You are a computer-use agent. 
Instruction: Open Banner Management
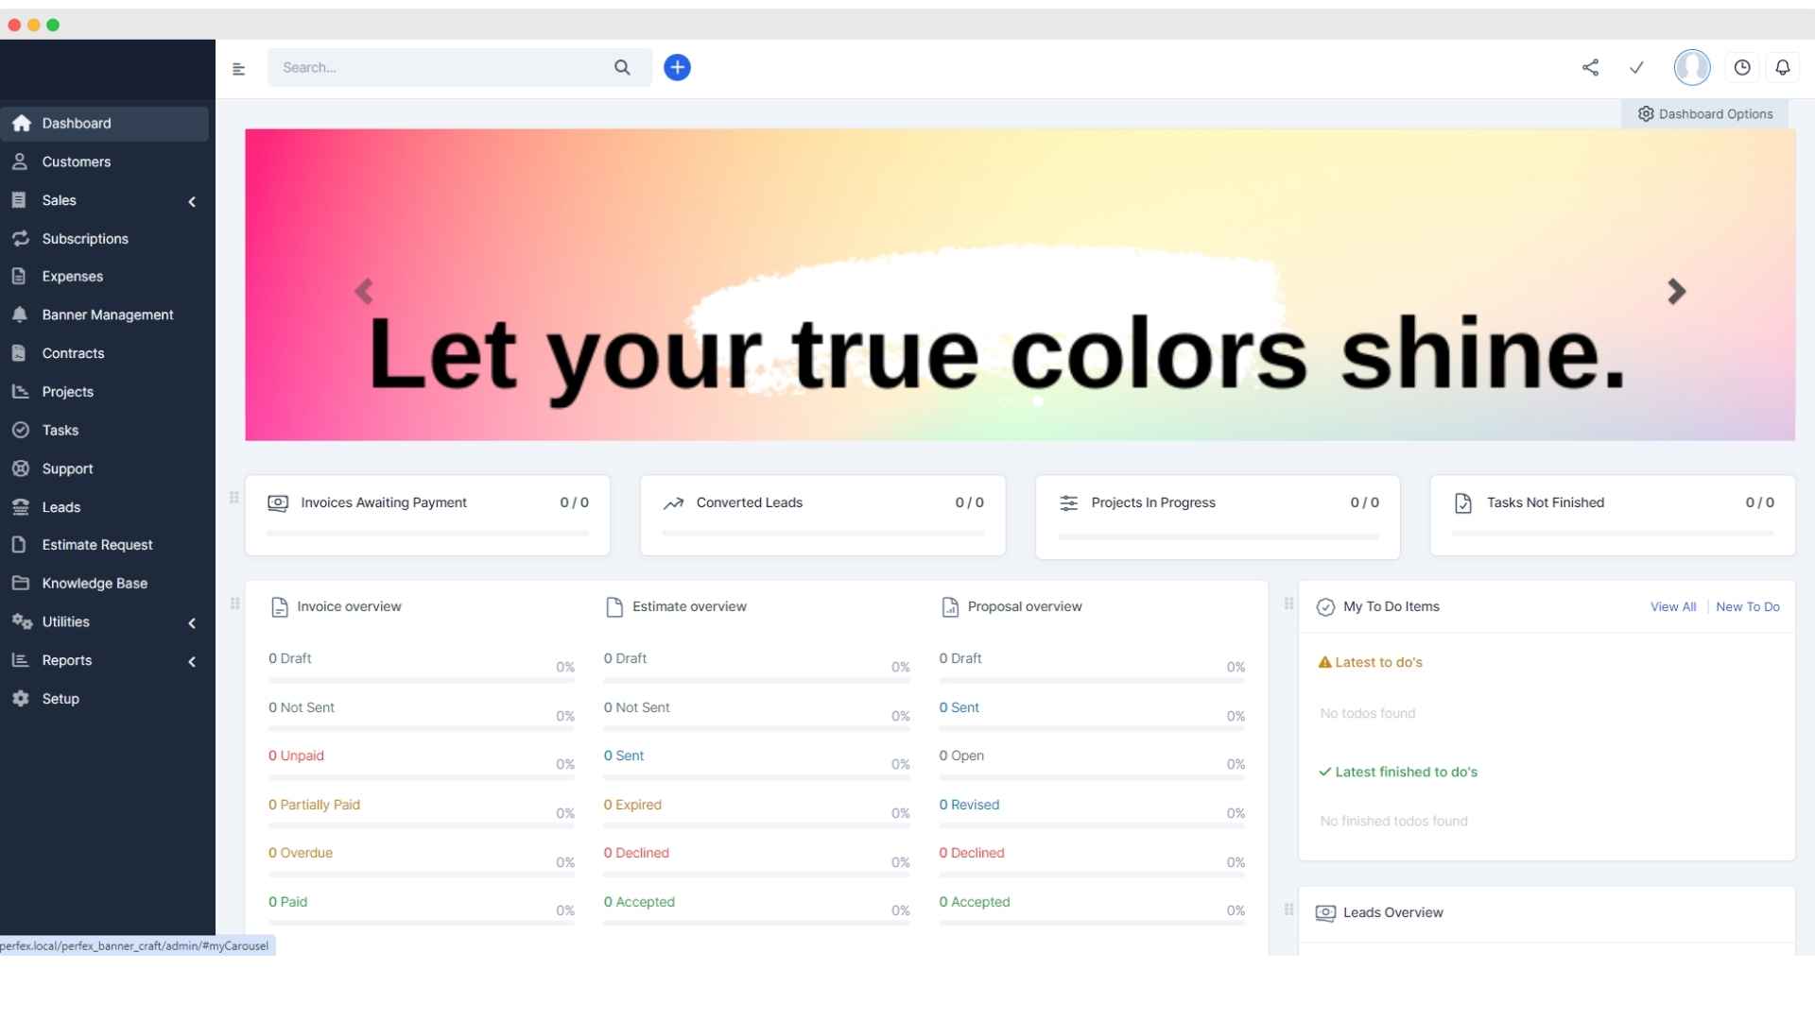point(108,314)
